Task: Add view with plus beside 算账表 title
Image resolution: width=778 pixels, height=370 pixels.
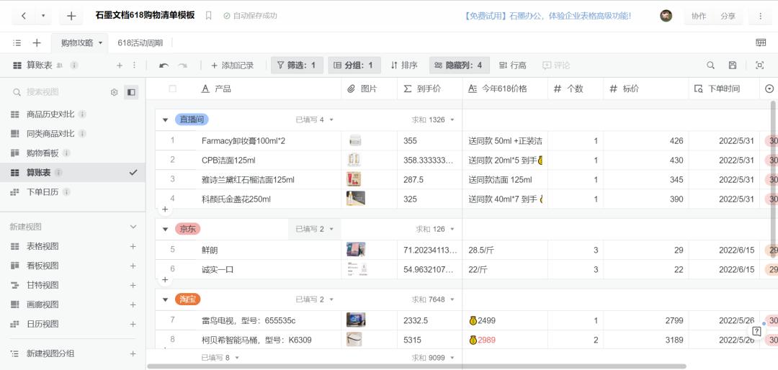Action: (119, 65)
